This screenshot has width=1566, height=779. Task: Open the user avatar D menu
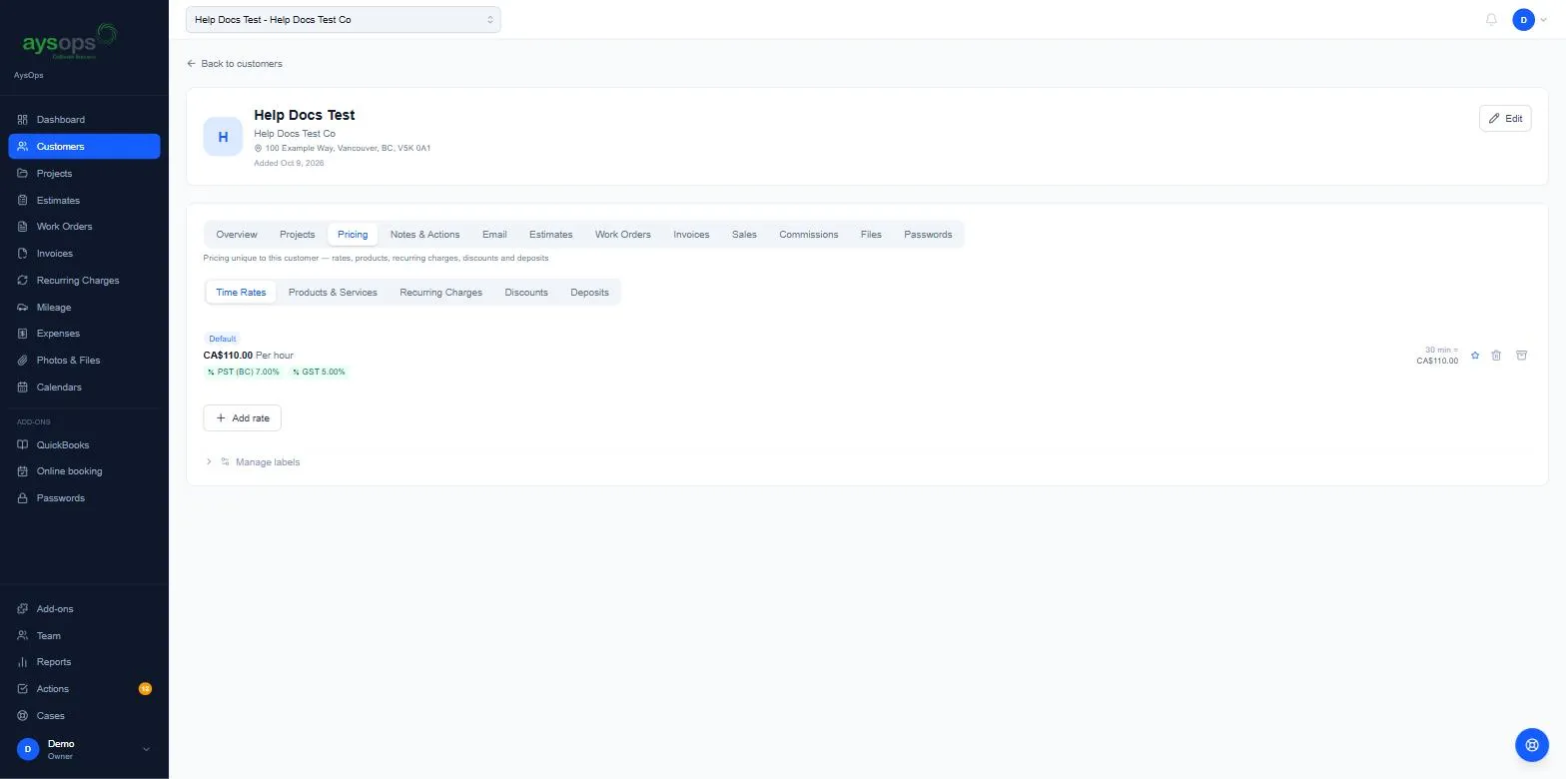(x=1529, y=20)
